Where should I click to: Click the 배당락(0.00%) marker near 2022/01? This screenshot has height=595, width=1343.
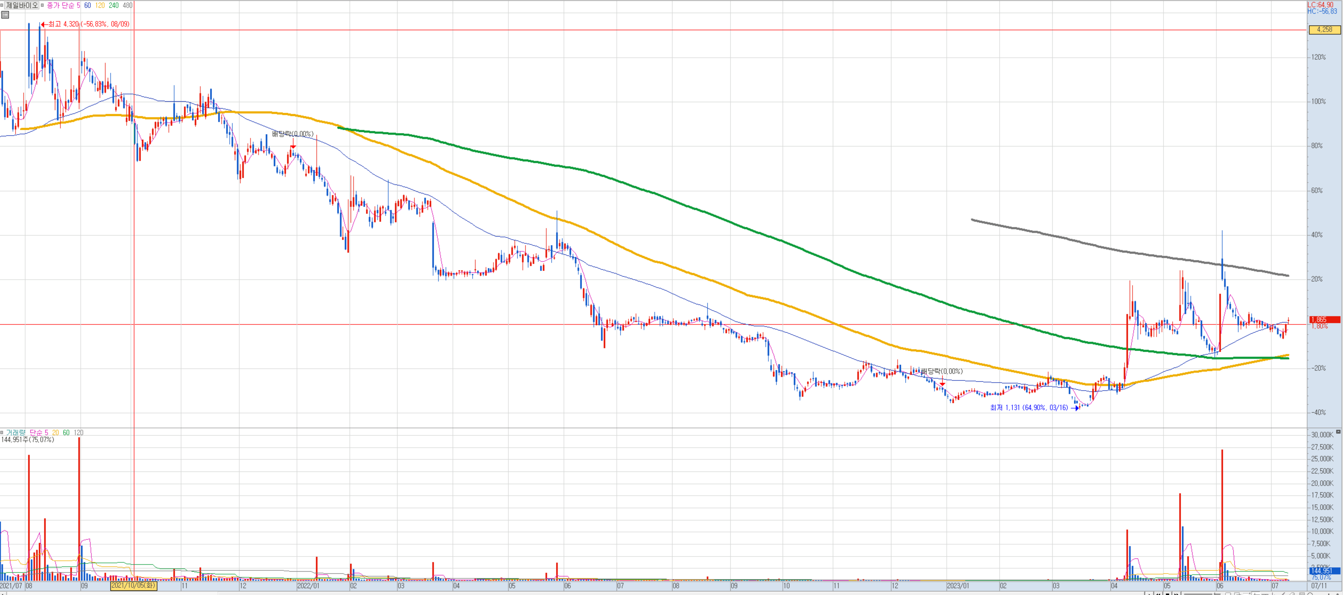pos(293,134)
